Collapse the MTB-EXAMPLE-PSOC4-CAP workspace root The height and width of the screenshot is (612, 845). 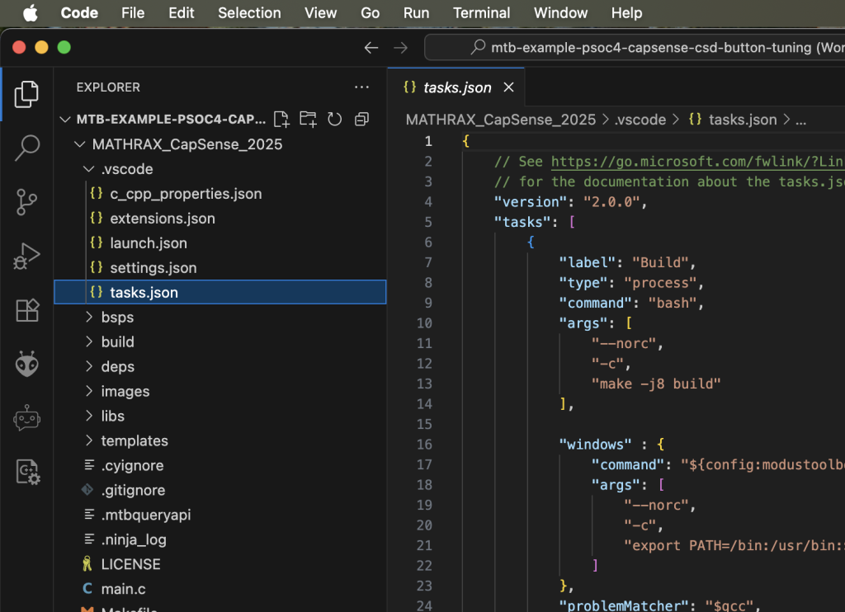[65, 119]
